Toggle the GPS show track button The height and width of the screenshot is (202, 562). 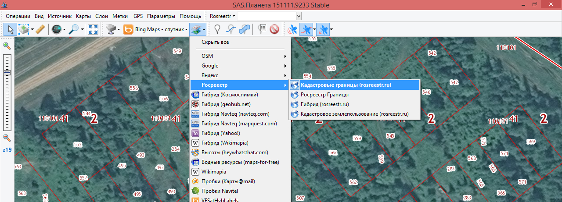(x=306, y=30)
